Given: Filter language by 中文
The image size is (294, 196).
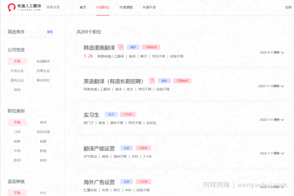Looking at the screenshot, I should click(43, 193).
